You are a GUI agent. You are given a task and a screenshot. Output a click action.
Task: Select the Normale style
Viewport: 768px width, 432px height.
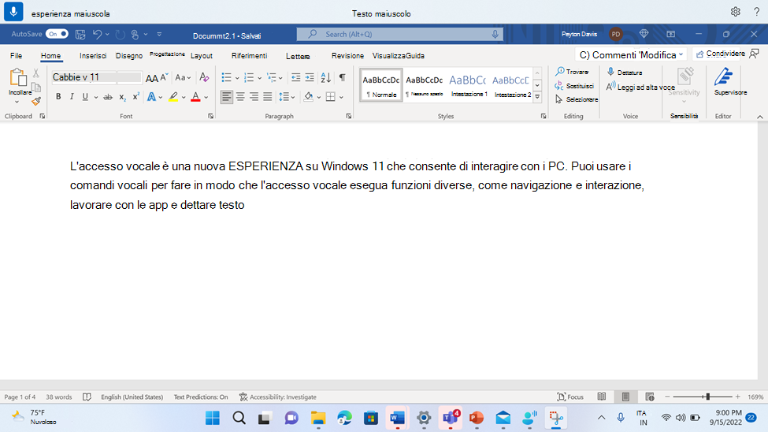[x=380, y=85]
